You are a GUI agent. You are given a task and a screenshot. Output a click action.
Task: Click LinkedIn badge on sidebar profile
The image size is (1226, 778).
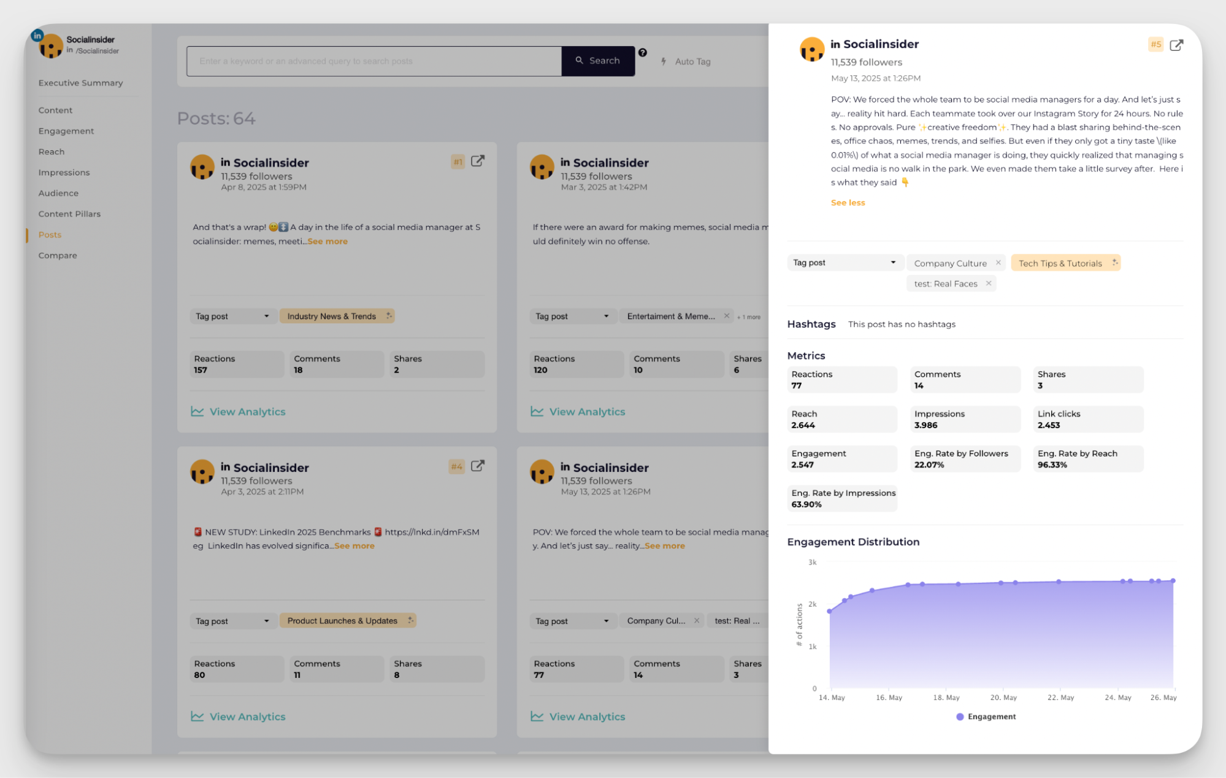[37, 36]
